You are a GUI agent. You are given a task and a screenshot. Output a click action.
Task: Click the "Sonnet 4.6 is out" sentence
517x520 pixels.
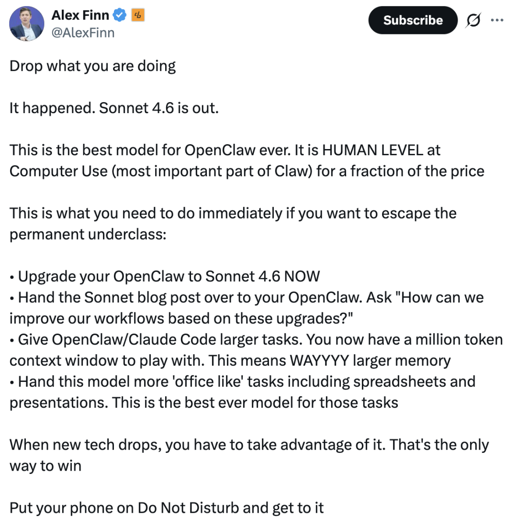pos(158,108)
